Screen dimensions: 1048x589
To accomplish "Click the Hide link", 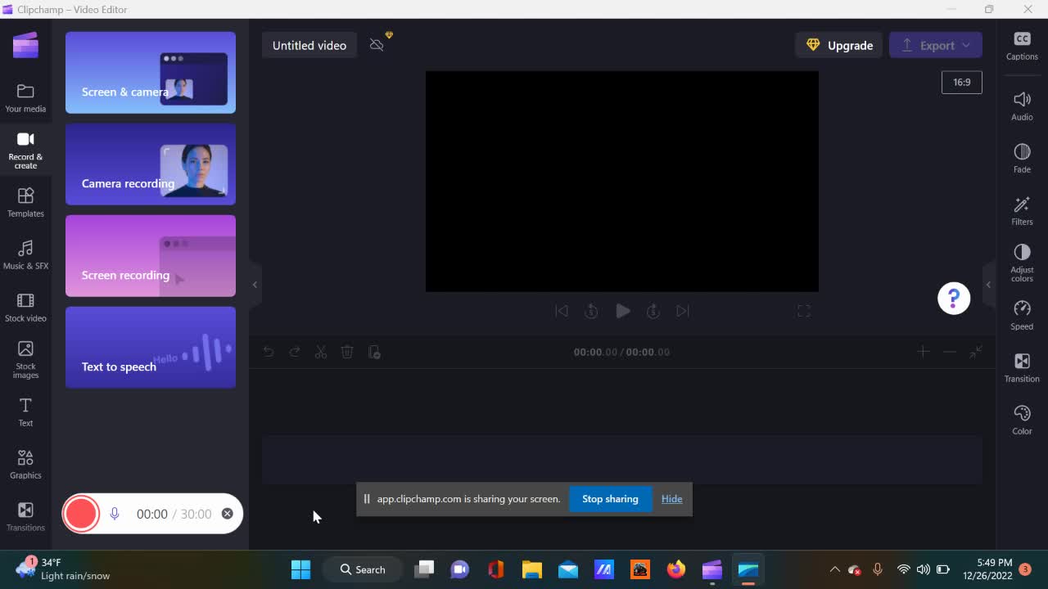I will pyautogui.click(x=671, y=499).
